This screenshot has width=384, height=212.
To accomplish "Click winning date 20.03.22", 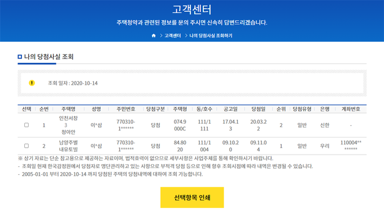I will pyautogui.click(x=259, y=125).
